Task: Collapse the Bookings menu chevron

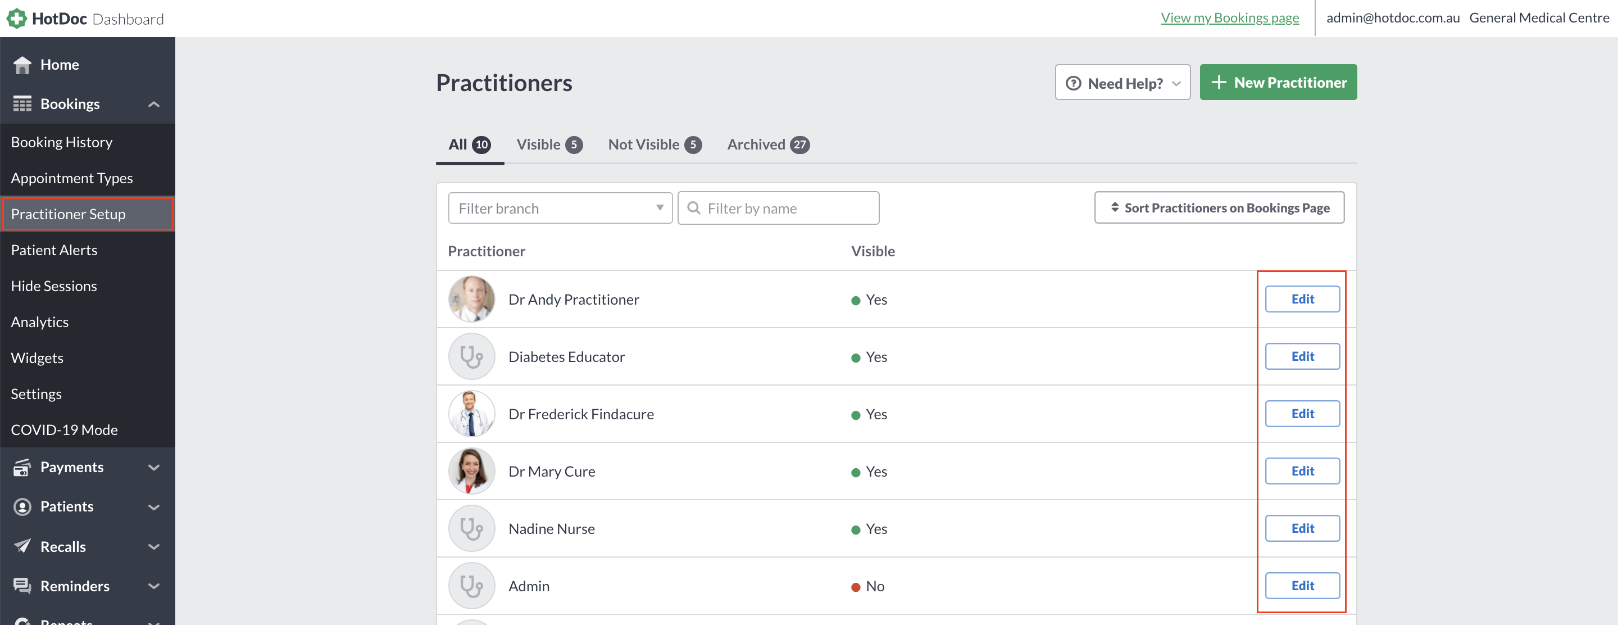Action: pos(154,105)
